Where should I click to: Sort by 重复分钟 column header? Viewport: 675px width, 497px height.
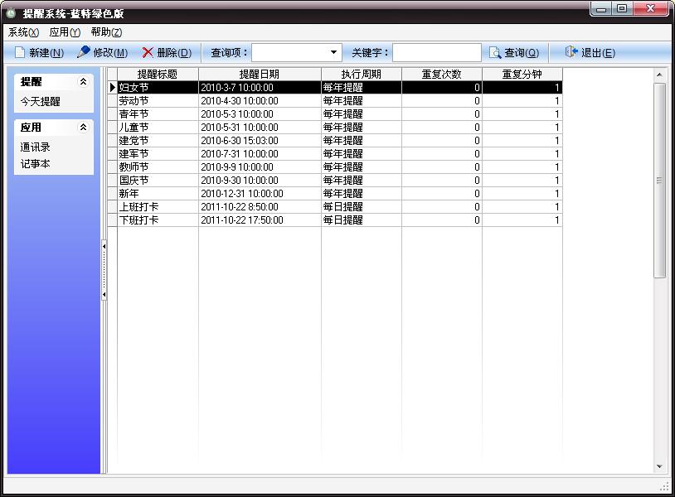coord(522,74)
